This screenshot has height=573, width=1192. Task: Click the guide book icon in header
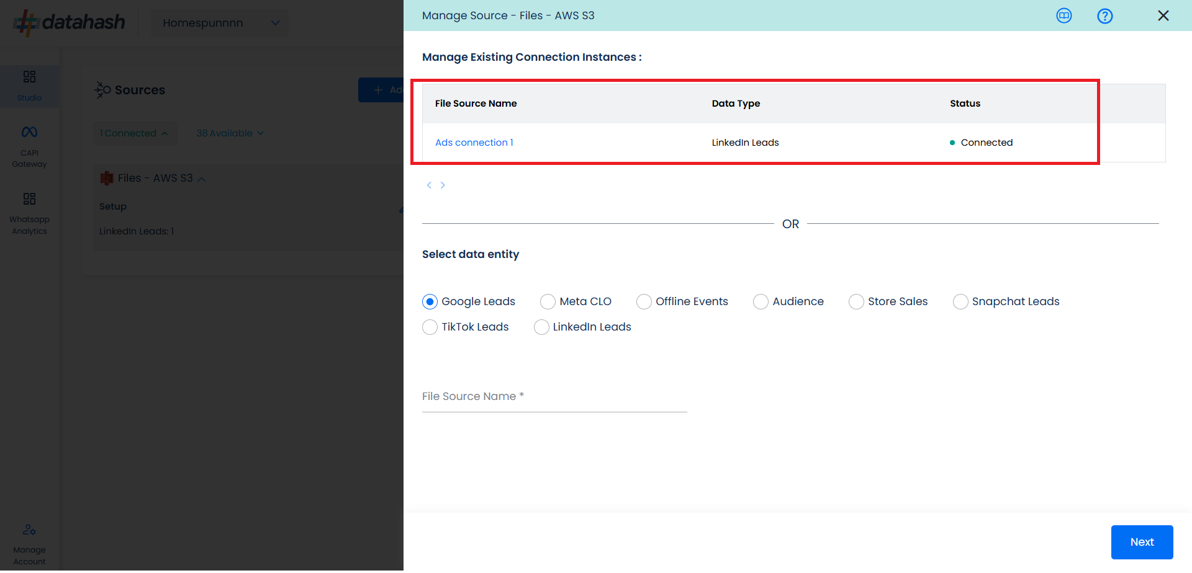[1063, 16]
